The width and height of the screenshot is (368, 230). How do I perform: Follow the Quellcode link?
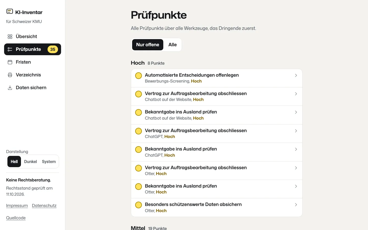[16, 218]
